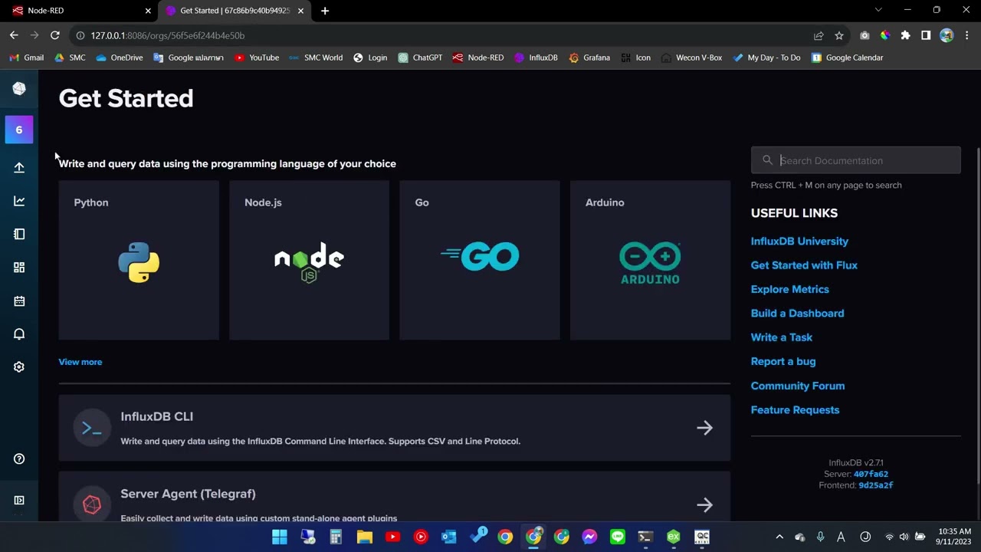981x552 pixels.
Task: Open LINE app from taskbar
Action: (x=617, y=537)
